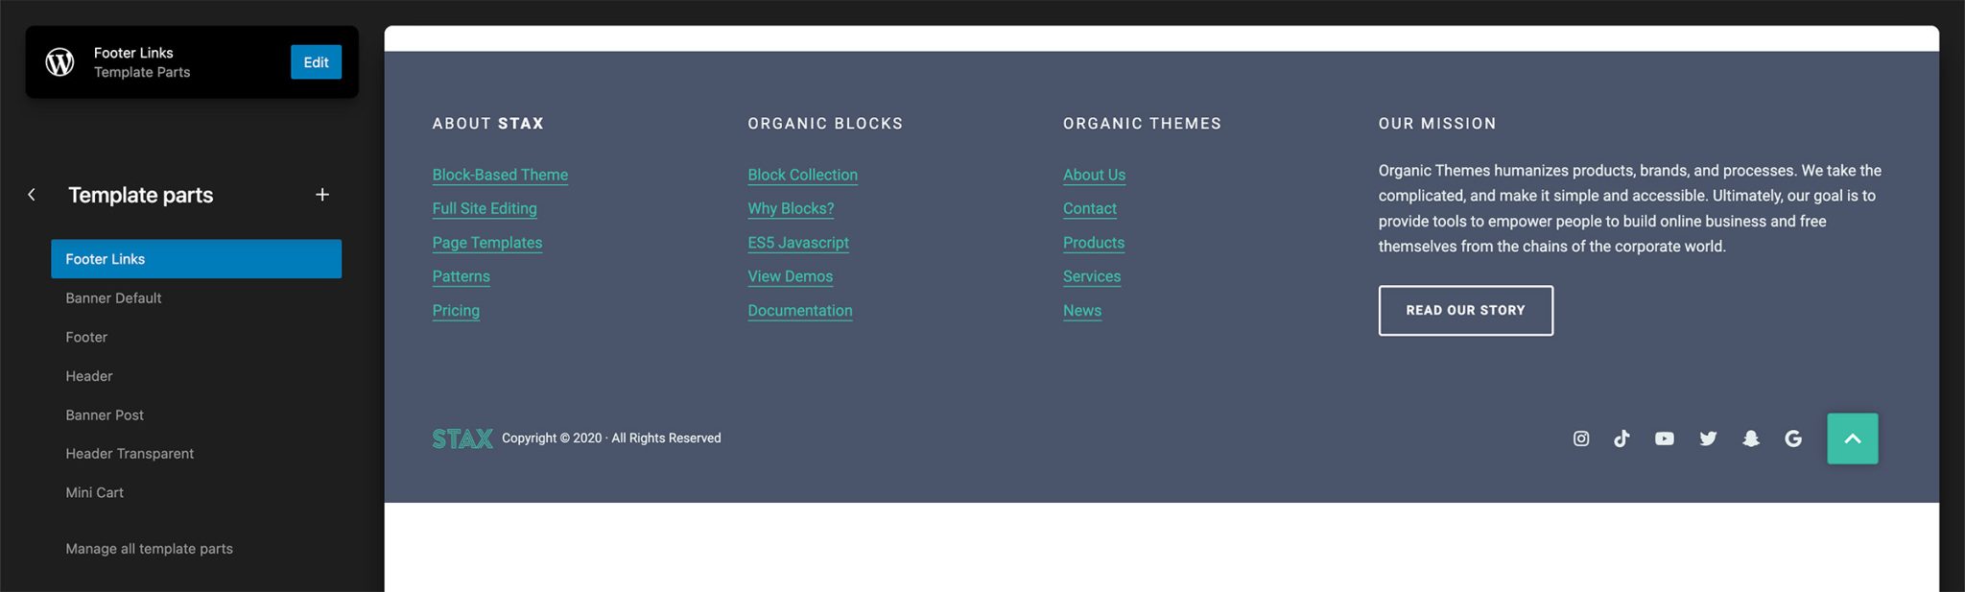
Task: Click the Services footer link
Action: 1092,276
